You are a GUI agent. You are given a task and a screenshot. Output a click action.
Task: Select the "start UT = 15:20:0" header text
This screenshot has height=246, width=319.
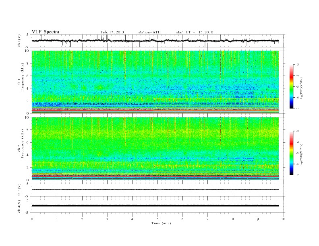(x=195, y=32)
